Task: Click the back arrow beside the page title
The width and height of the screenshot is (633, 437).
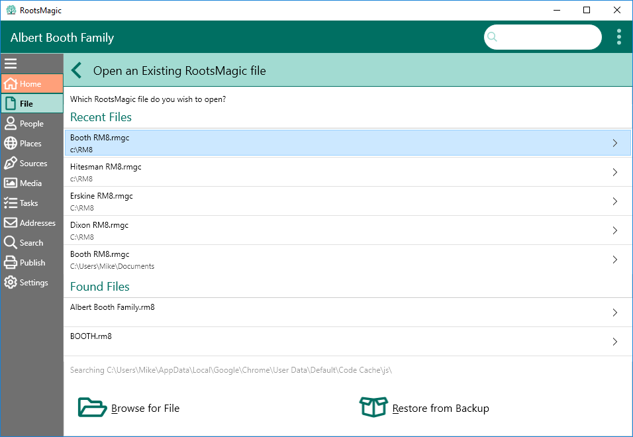Action: [76, 70]
